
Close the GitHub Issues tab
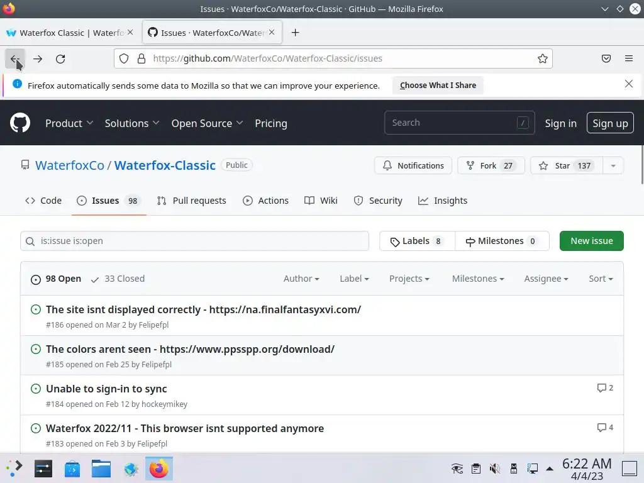tap(272, 32)
